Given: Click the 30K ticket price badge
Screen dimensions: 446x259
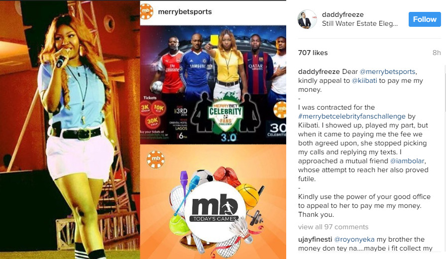Looking at the screenshot, I should pos(152,122).
